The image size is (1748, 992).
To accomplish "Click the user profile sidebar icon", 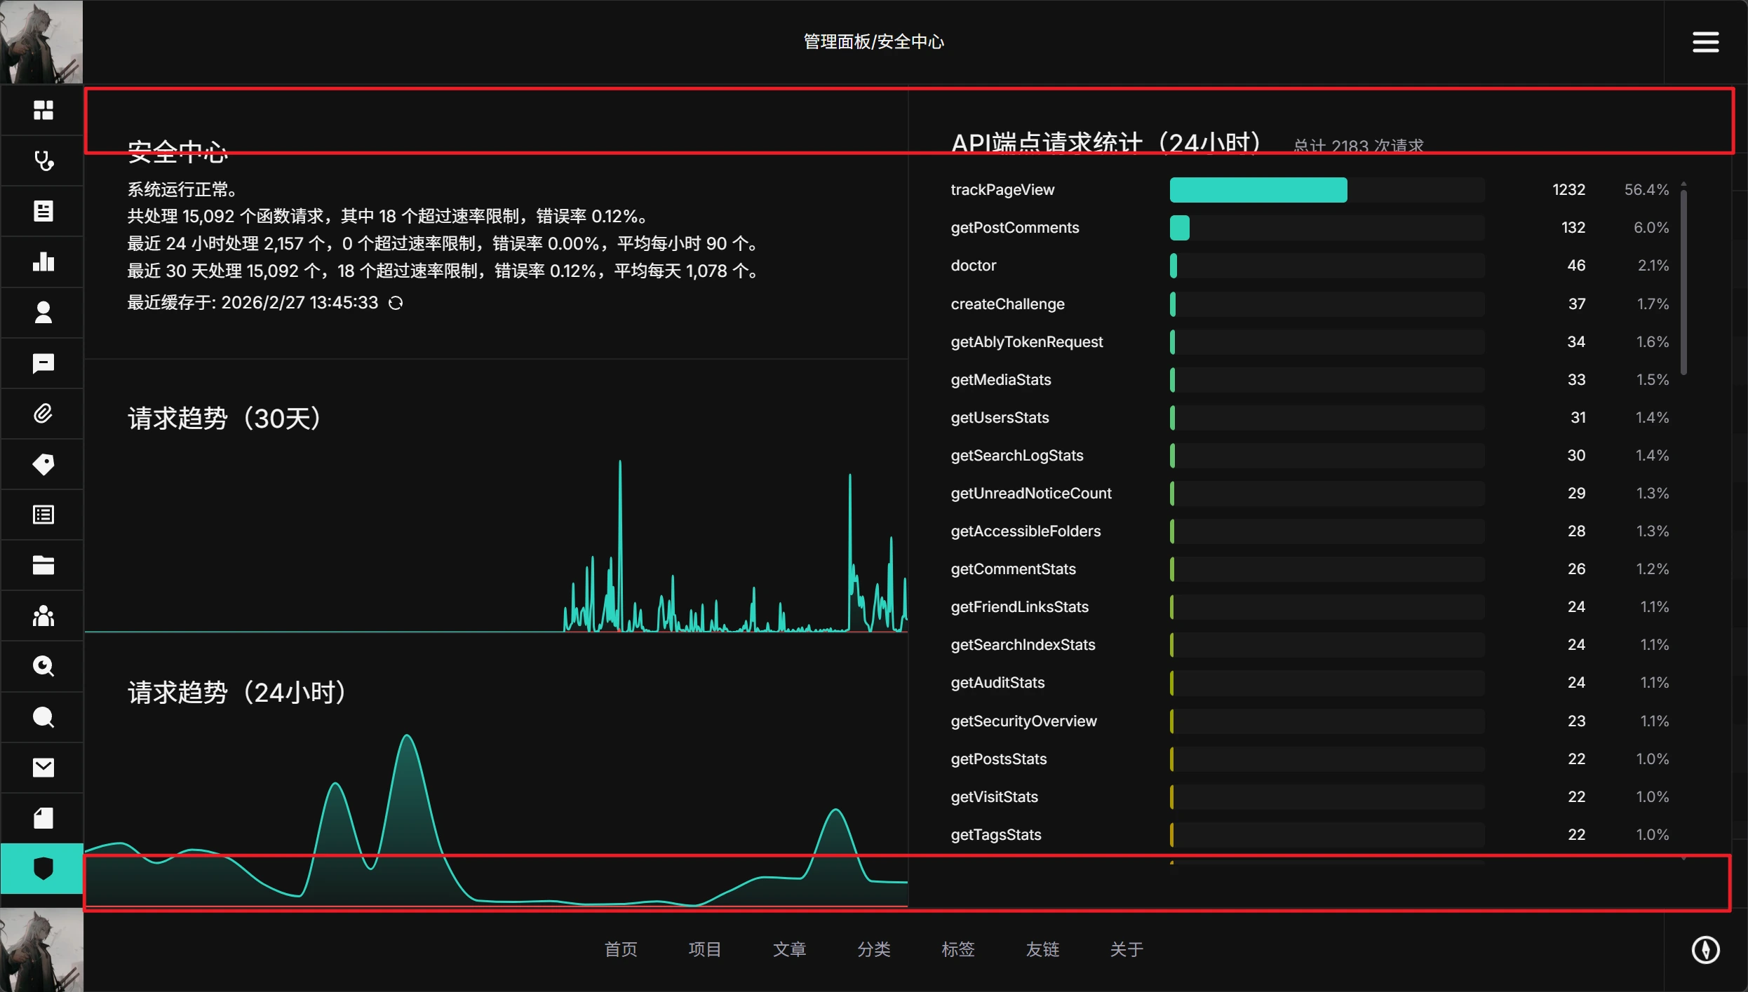I will [x=43, y=313].
